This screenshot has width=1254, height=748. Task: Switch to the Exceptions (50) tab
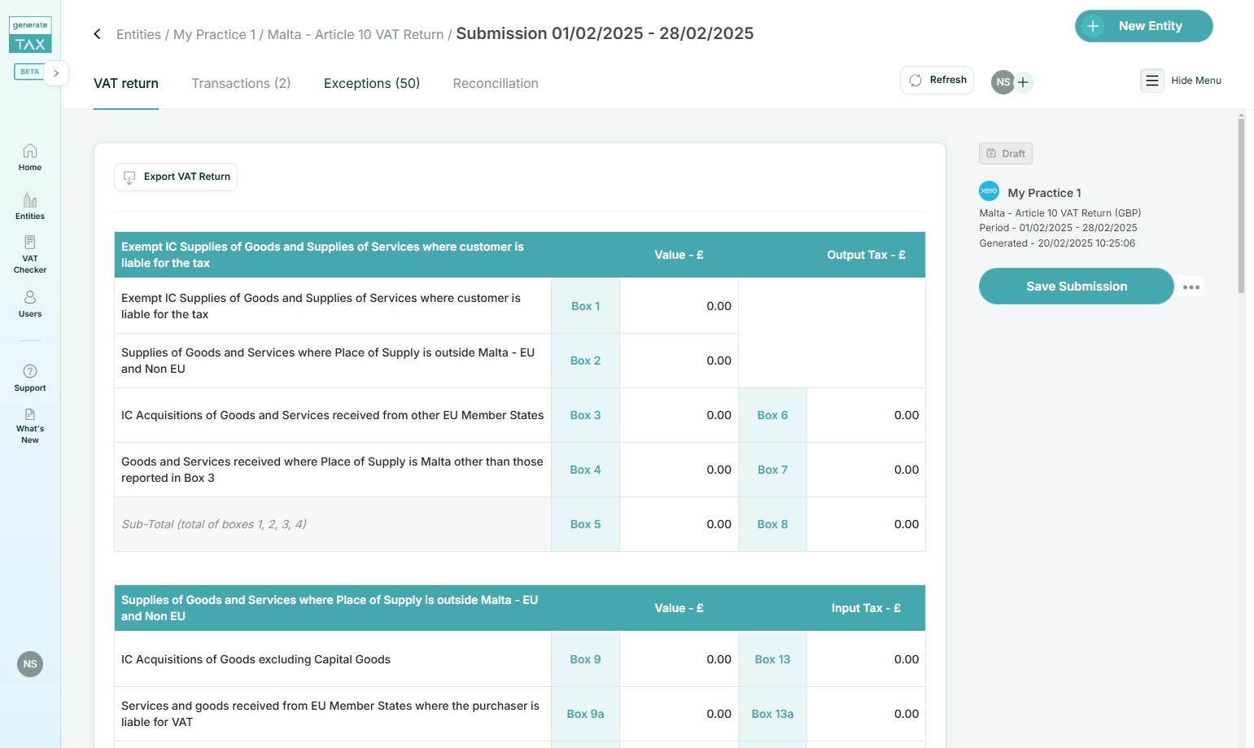(372, 83)
